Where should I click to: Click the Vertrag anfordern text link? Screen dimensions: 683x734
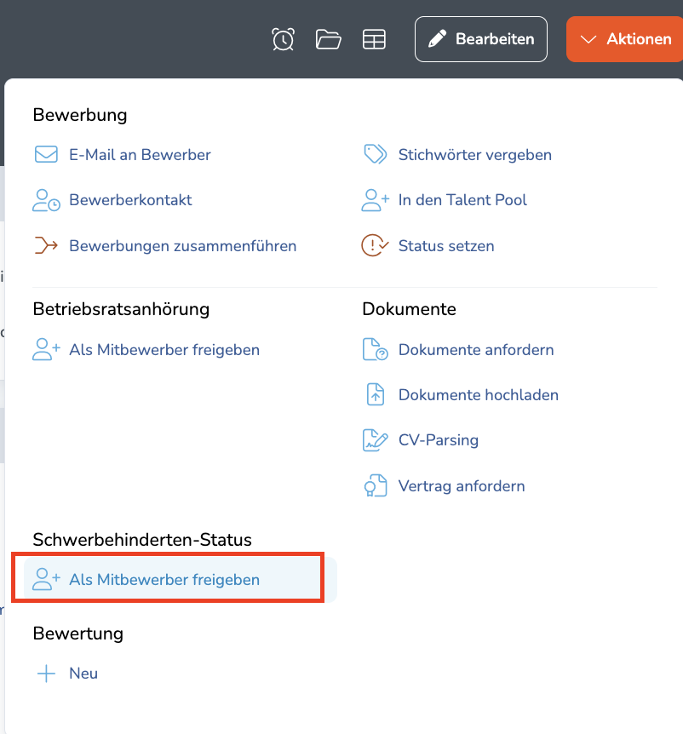pos(462,486)
